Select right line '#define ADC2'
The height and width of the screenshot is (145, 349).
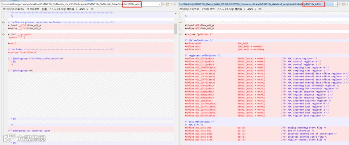coord(193,49)
